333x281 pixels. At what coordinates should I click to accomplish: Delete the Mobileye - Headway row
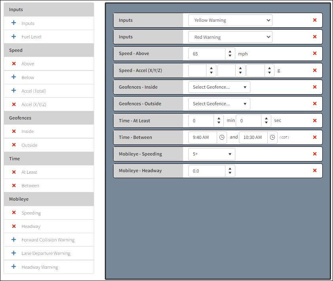pyautogui.click(x=315, y=170)
